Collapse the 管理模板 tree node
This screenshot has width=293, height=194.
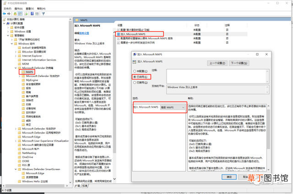pyautogui.click(x=8, y=36)
